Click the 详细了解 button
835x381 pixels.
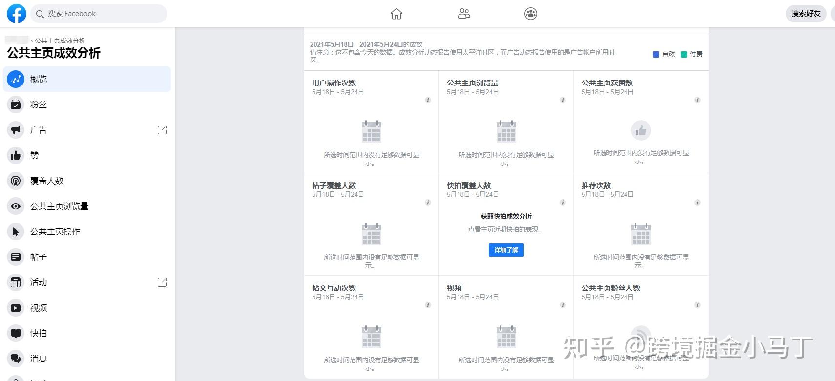506,250
